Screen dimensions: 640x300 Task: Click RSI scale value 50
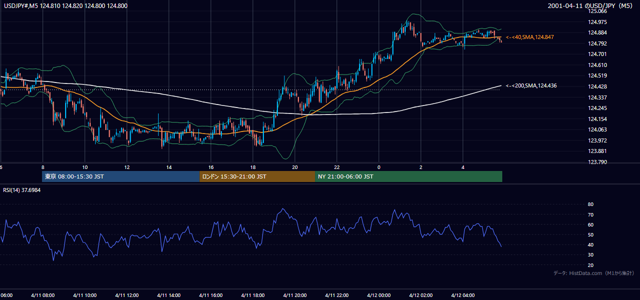[x=590, y=234]
